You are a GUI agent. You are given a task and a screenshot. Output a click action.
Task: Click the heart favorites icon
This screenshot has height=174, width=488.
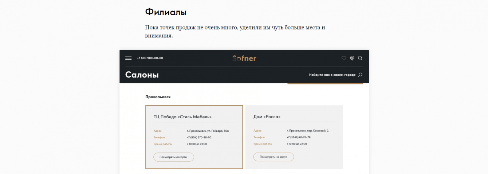tap(343, 58)
